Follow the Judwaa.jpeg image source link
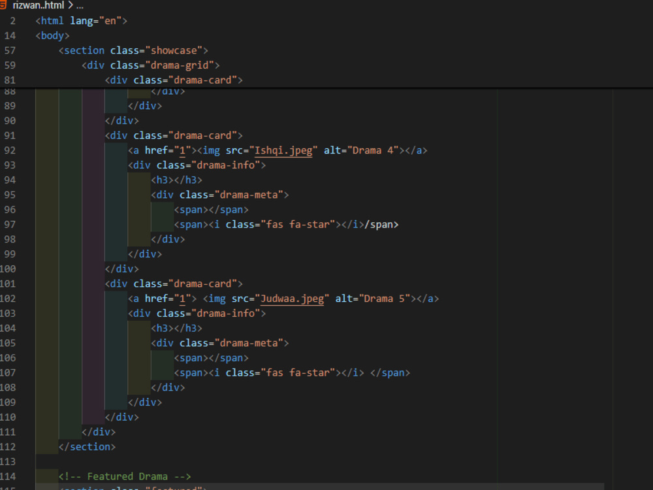This screenshot has width=653, height=490. point(292,299)
